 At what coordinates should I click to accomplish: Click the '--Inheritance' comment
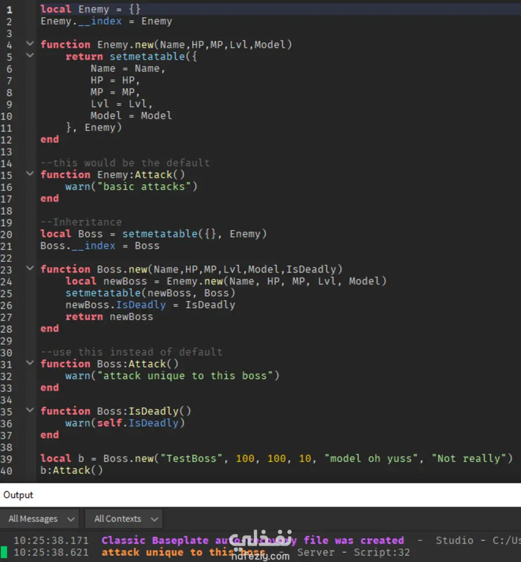[x=81, y=222]
